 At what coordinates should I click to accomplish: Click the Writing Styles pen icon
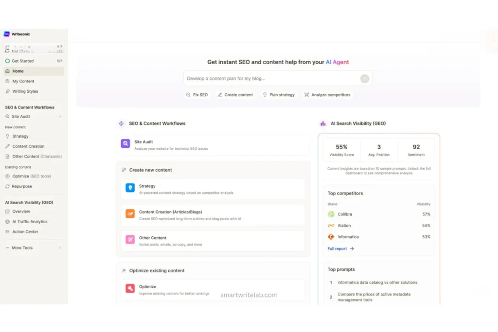7,91
